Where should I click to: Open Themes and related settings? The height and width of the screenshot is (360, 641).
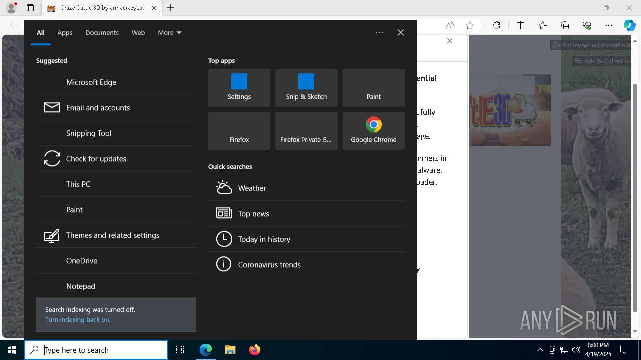[x=116, y=235]
